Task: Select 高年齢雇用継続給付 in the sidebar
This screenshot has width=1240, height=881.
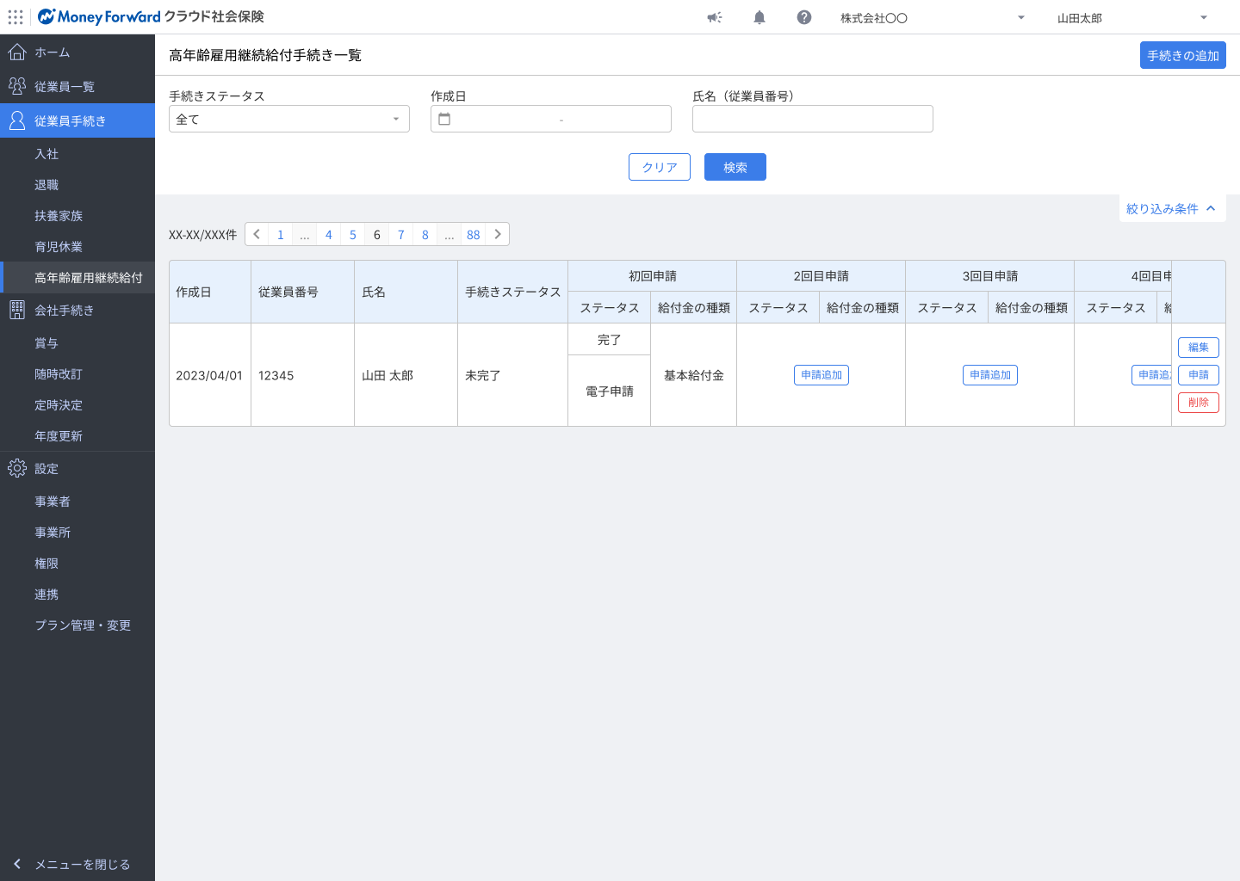Action: (x=77, y=277)
